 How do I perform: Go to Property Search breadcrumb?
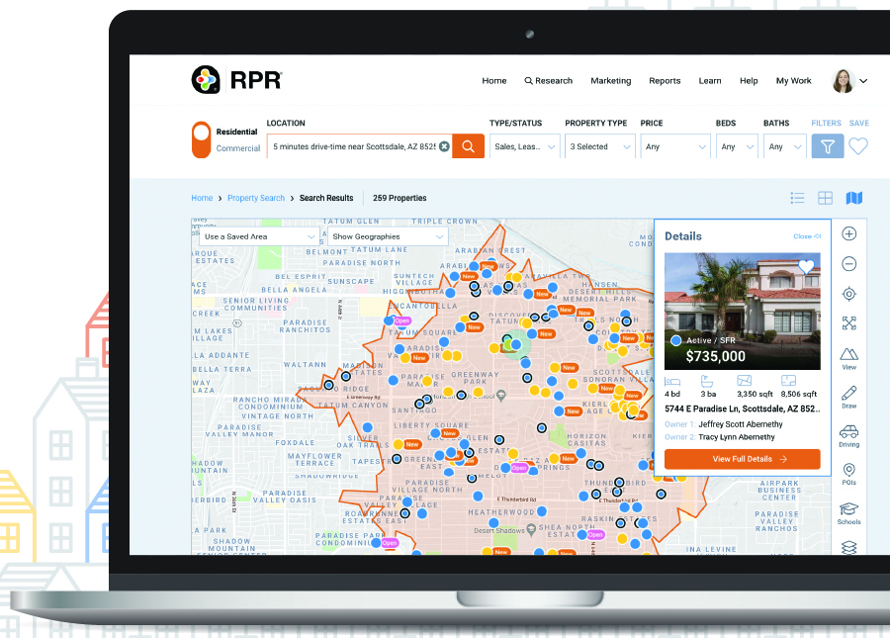click(256, 198)
